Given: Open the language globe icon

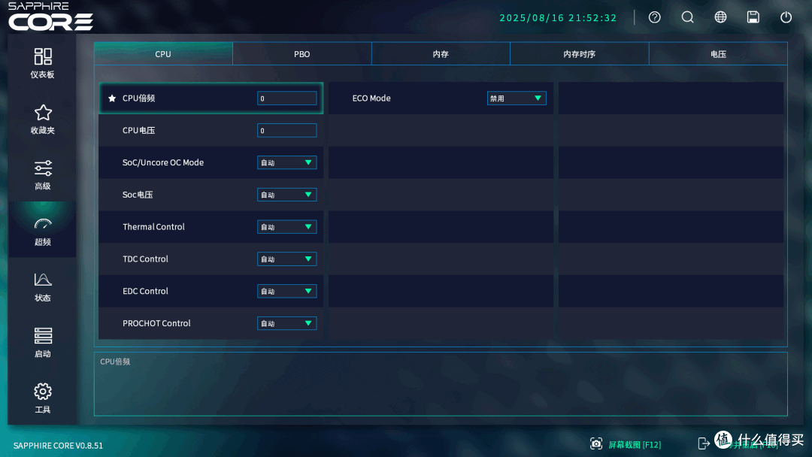Looking at the screenshot, I should pyautogui.click(x=720, y=17).
